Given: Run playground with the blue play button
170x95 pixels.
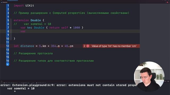Looking at the screenshot, I should click(8, 64).
